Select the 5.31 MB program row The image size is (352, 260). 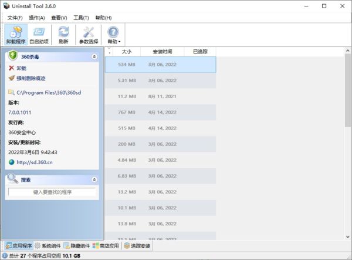pyautogui.click(x=161, y=81)
